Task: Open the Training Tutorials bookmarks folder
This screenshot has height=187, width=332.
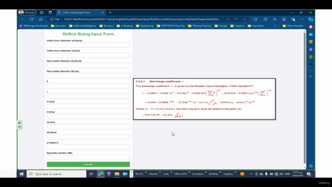Action: 200,26
